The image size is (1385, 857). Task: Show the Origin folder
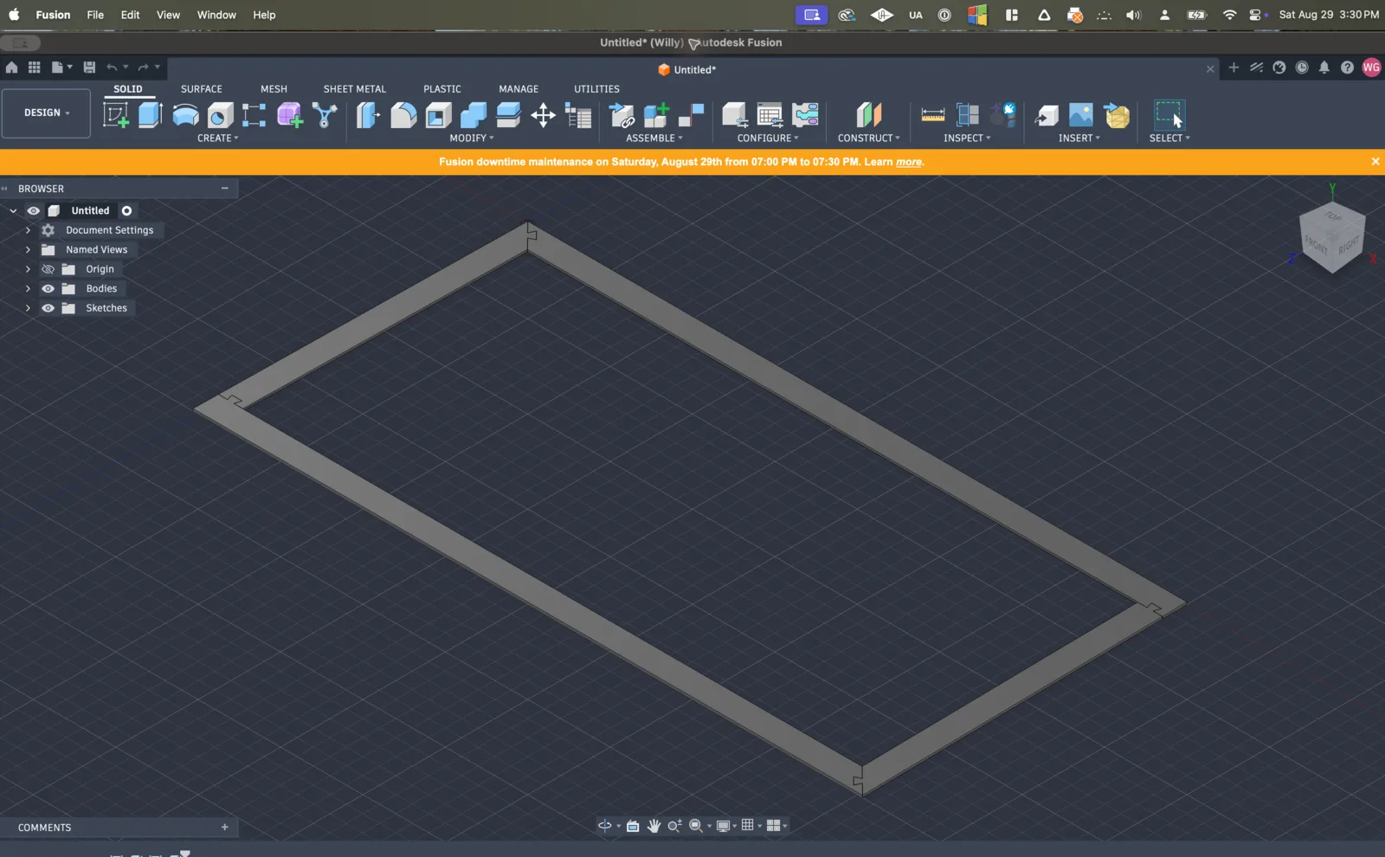click(x=48, y=269)
